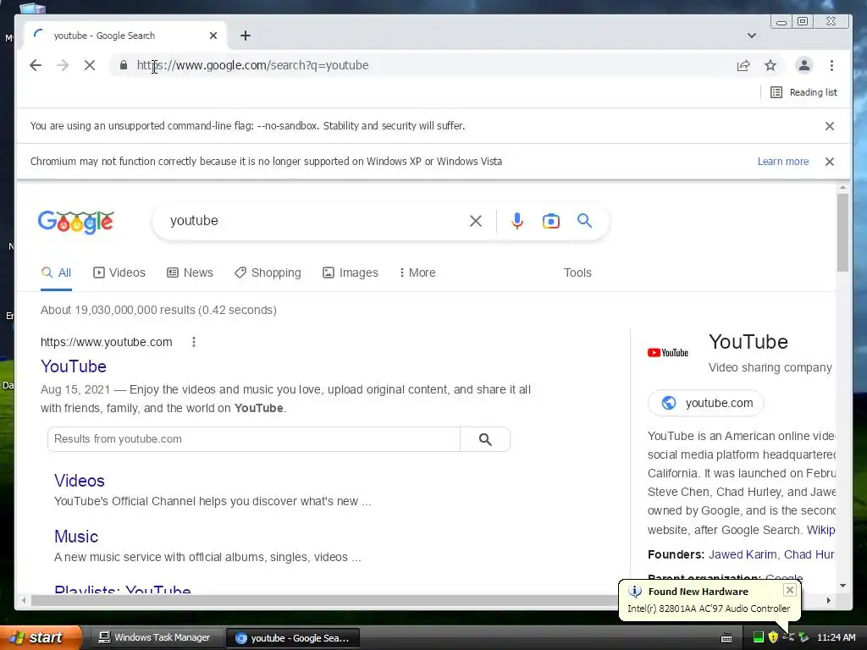Screen dimensions: 867x650
Task: Open options for youtube.com result
Action: tap(194, 342)
